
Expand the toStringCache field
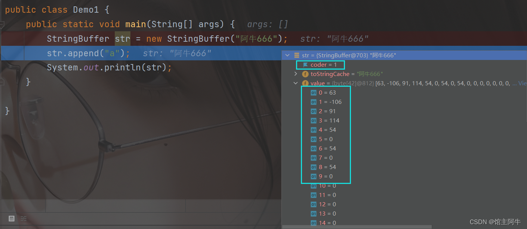[296, 74]
